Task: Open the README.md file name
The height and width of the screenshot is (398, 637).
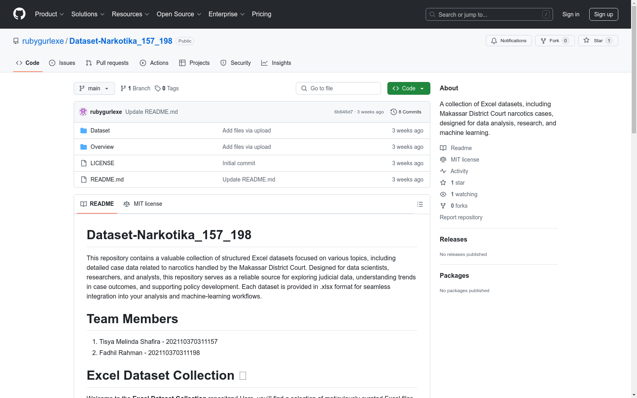Action: pyautogui.click(x=107, y=179)
